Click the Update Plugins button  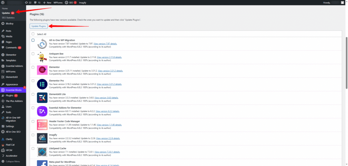[x=39, y=26]
